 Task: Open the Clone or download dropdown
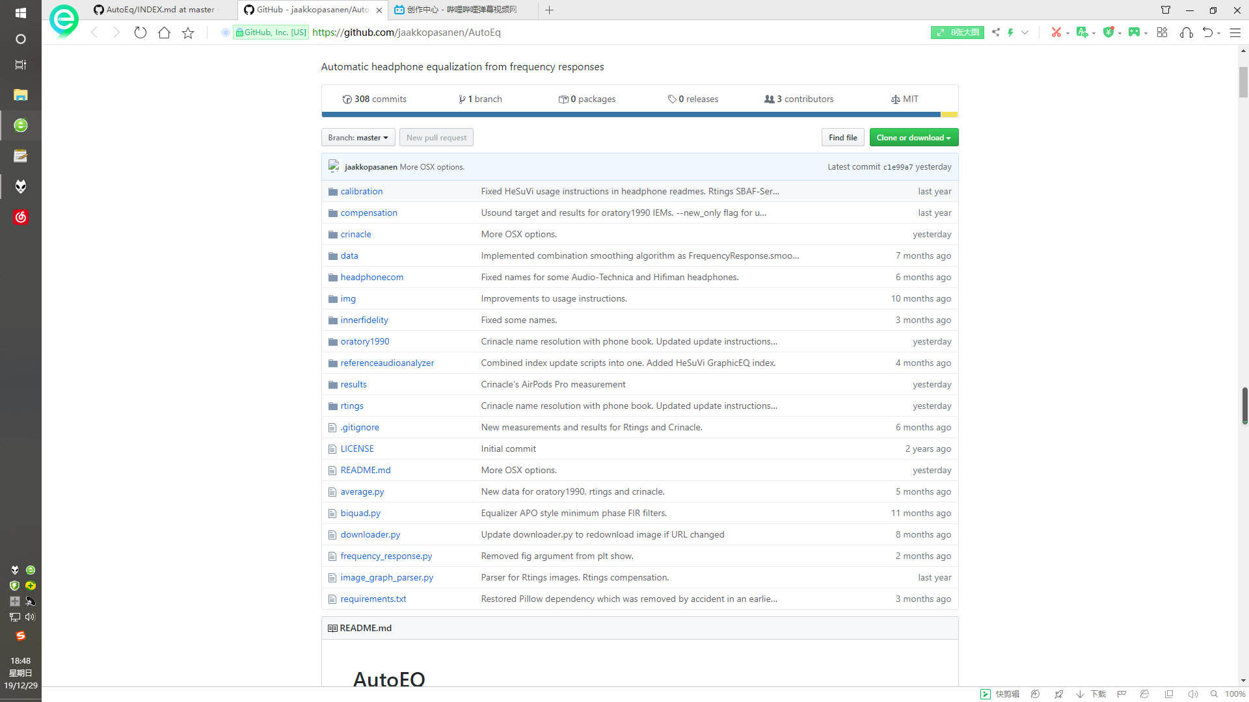coord(913,138)
